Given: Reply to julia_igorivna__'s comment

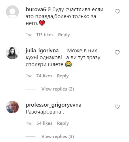Looking at the screenshot, I should click(63, 76).
